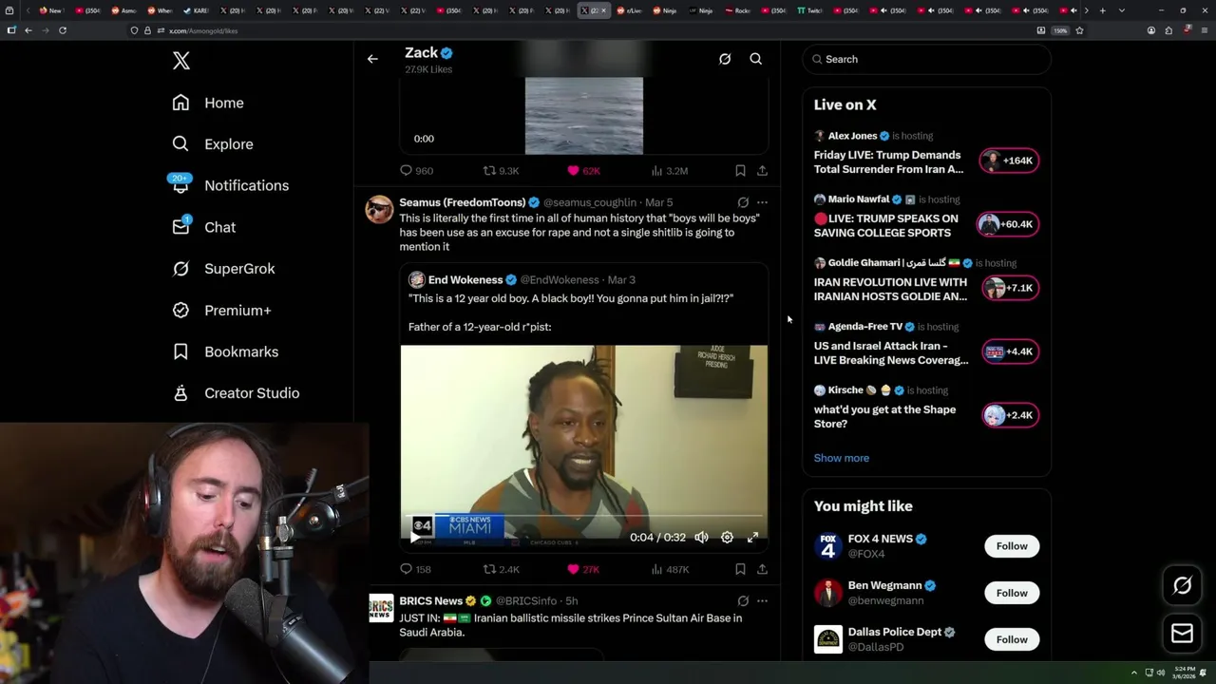Image resolution: width=1216 pixels, height=684 pixels.
Task: Open Creator Studio from the sidebar
Action: pos(236,393)
